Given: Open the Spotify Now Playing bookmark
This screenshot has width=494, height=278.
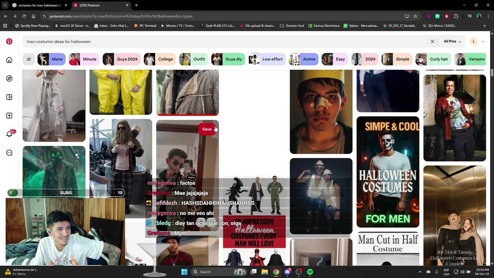Looking at the screenshot, I should [32, 25].
